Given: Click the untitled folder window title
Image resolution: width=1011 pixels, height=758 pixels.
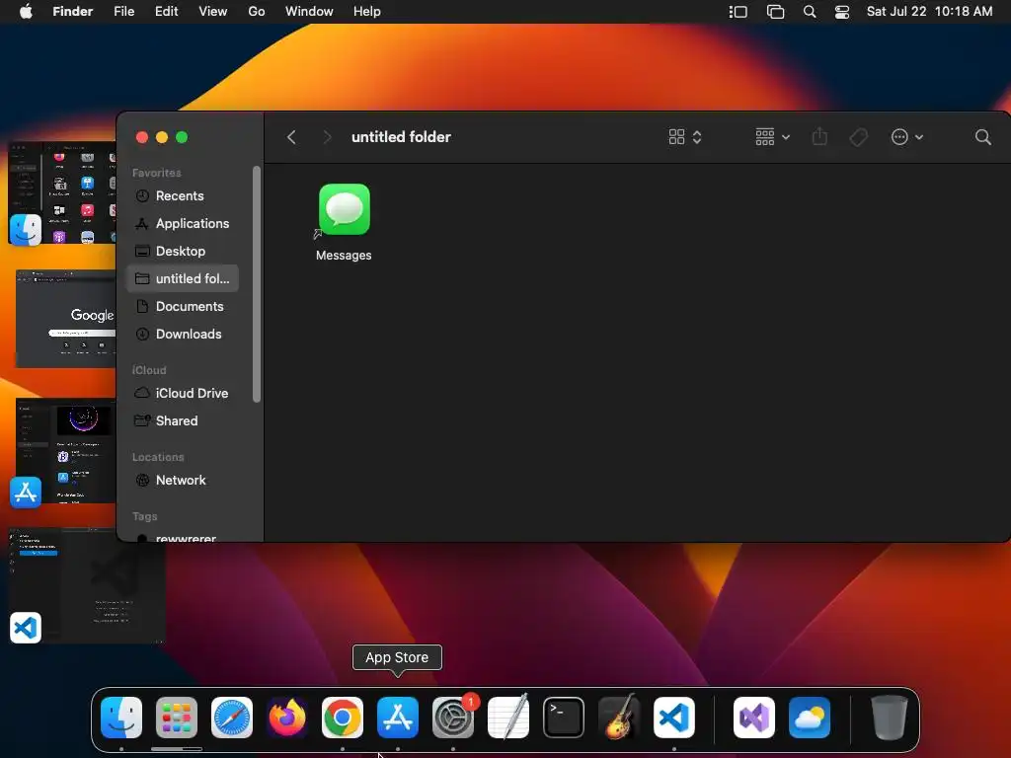Looking at the screenshot, I should point(401,136).
